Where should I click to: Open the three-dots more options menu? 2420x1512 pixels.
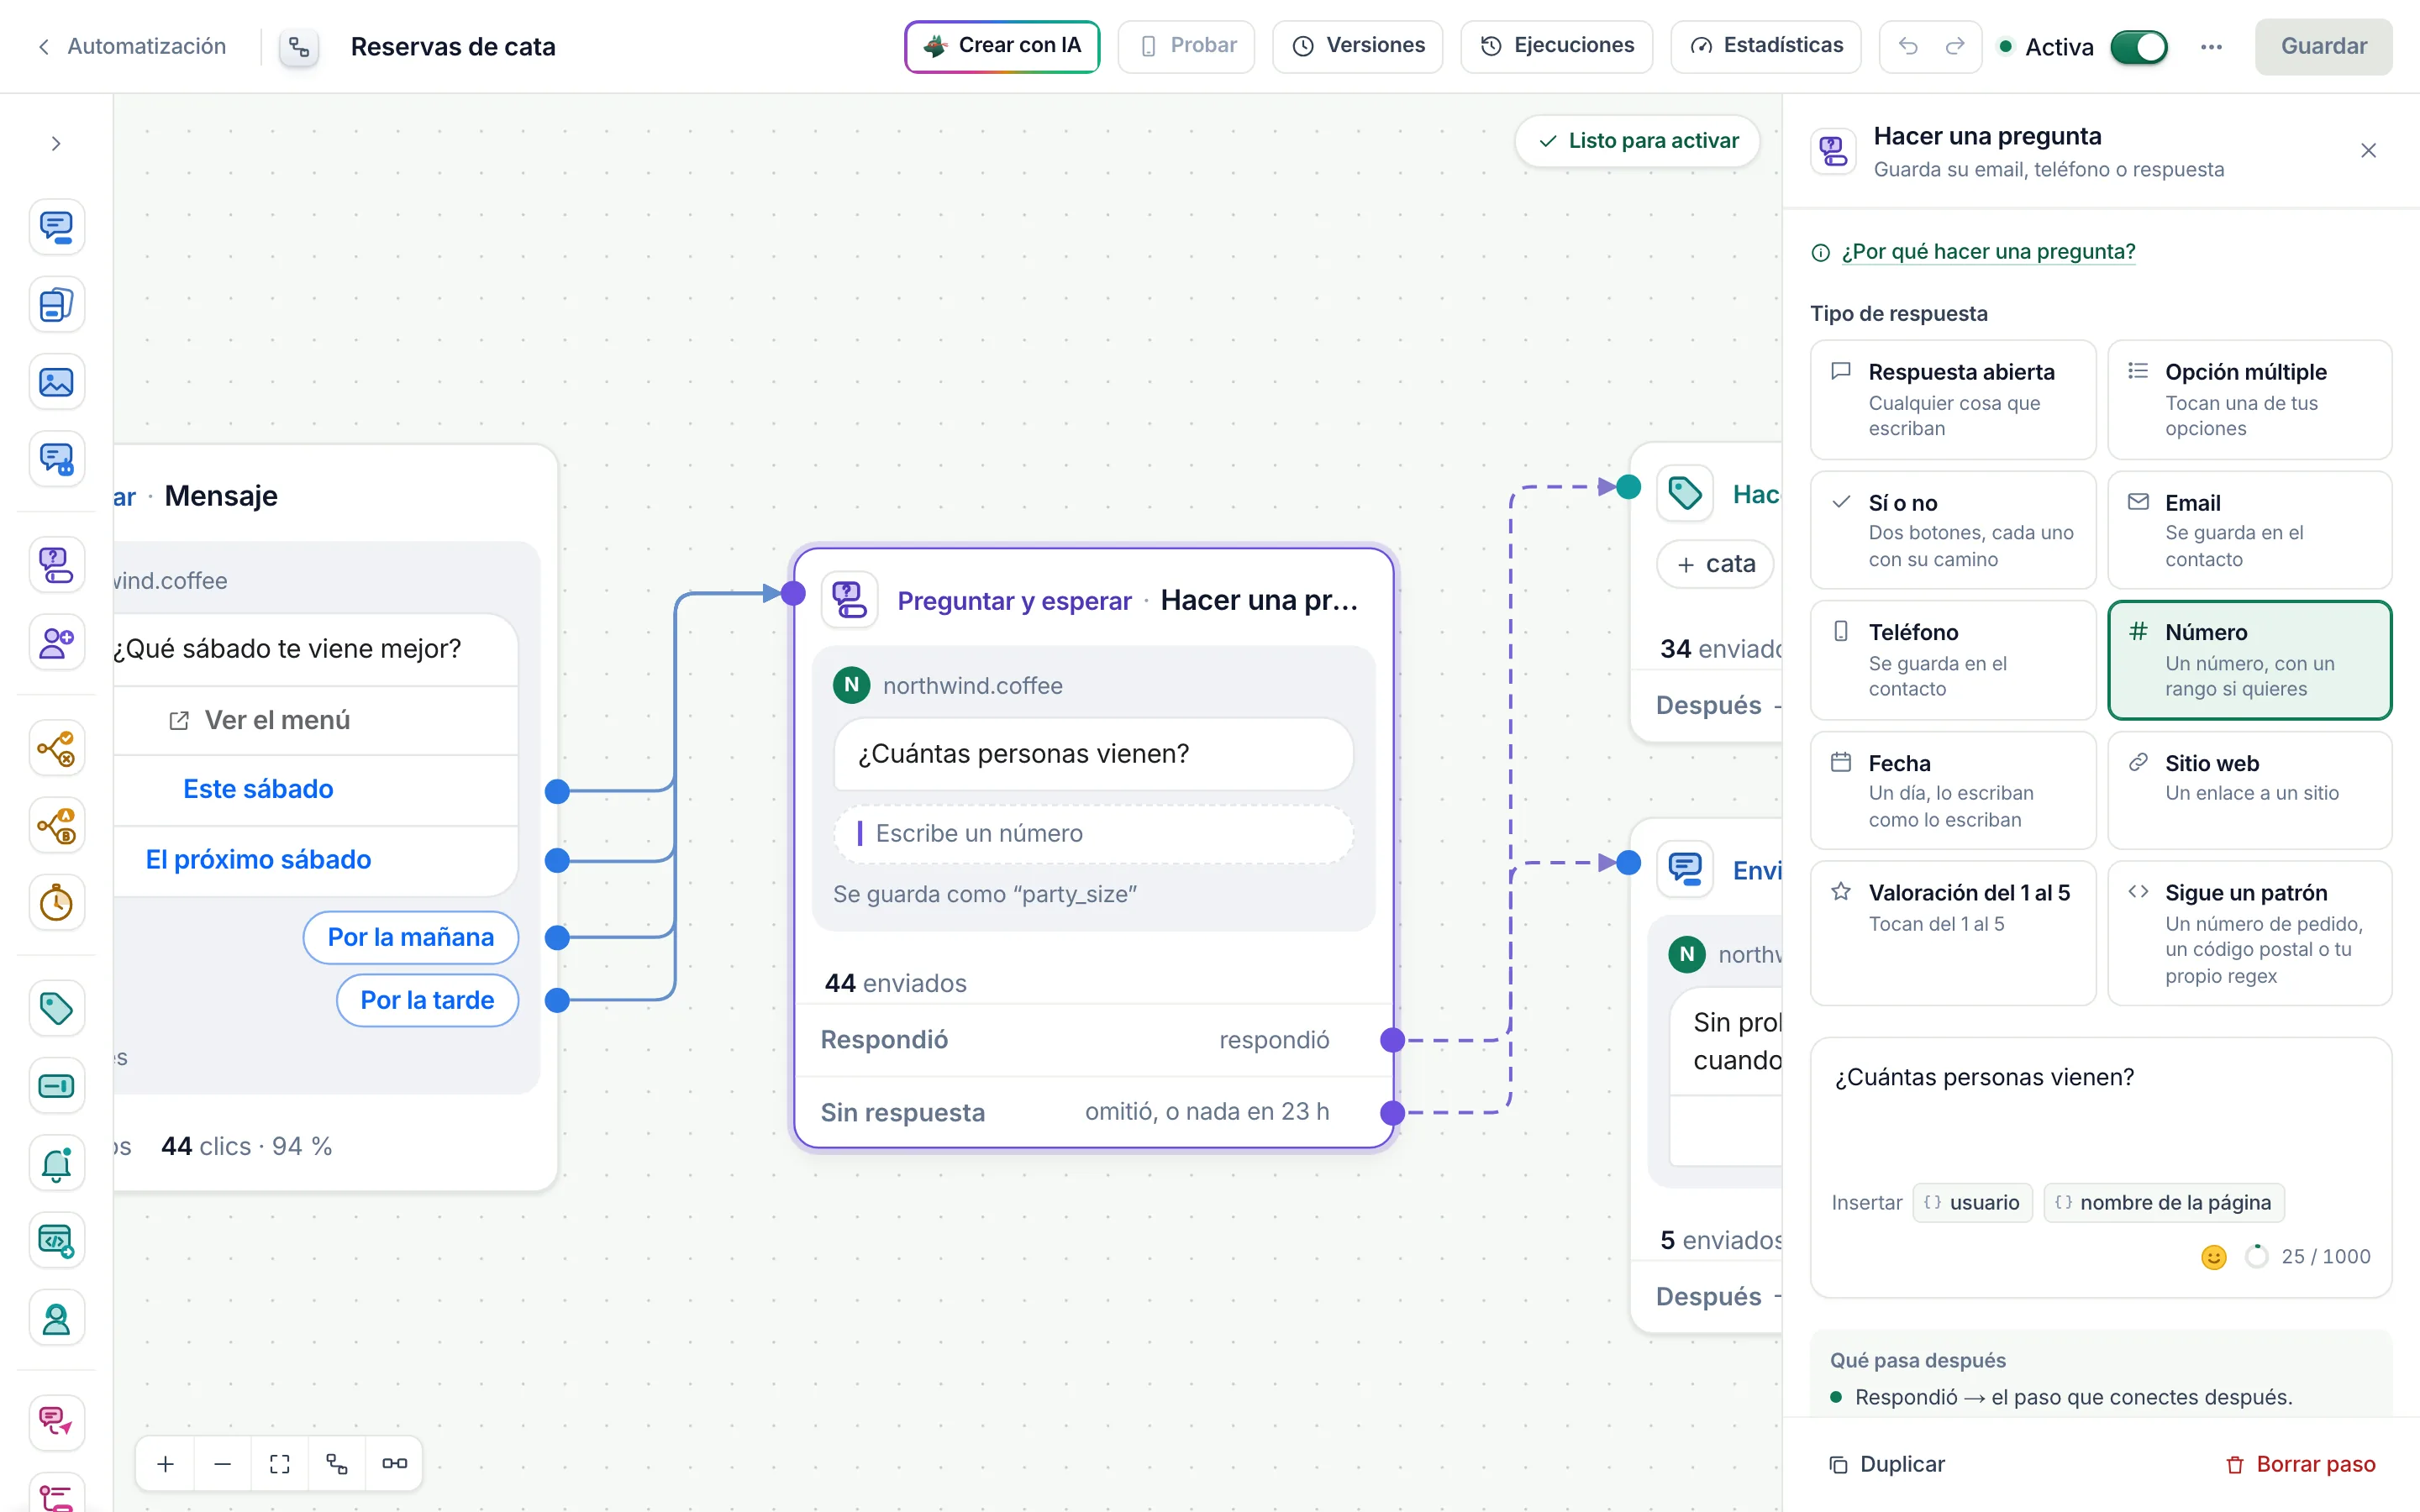click(2211, 46)
